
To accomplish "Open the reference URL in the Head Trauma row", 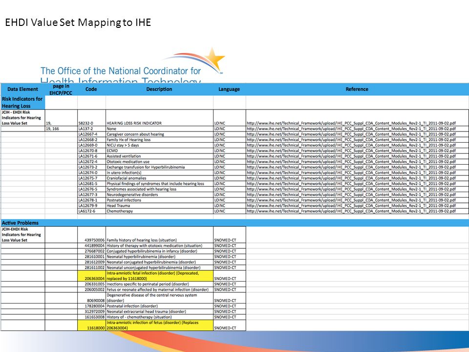I will pyautogui.click(x=351, y=206).
